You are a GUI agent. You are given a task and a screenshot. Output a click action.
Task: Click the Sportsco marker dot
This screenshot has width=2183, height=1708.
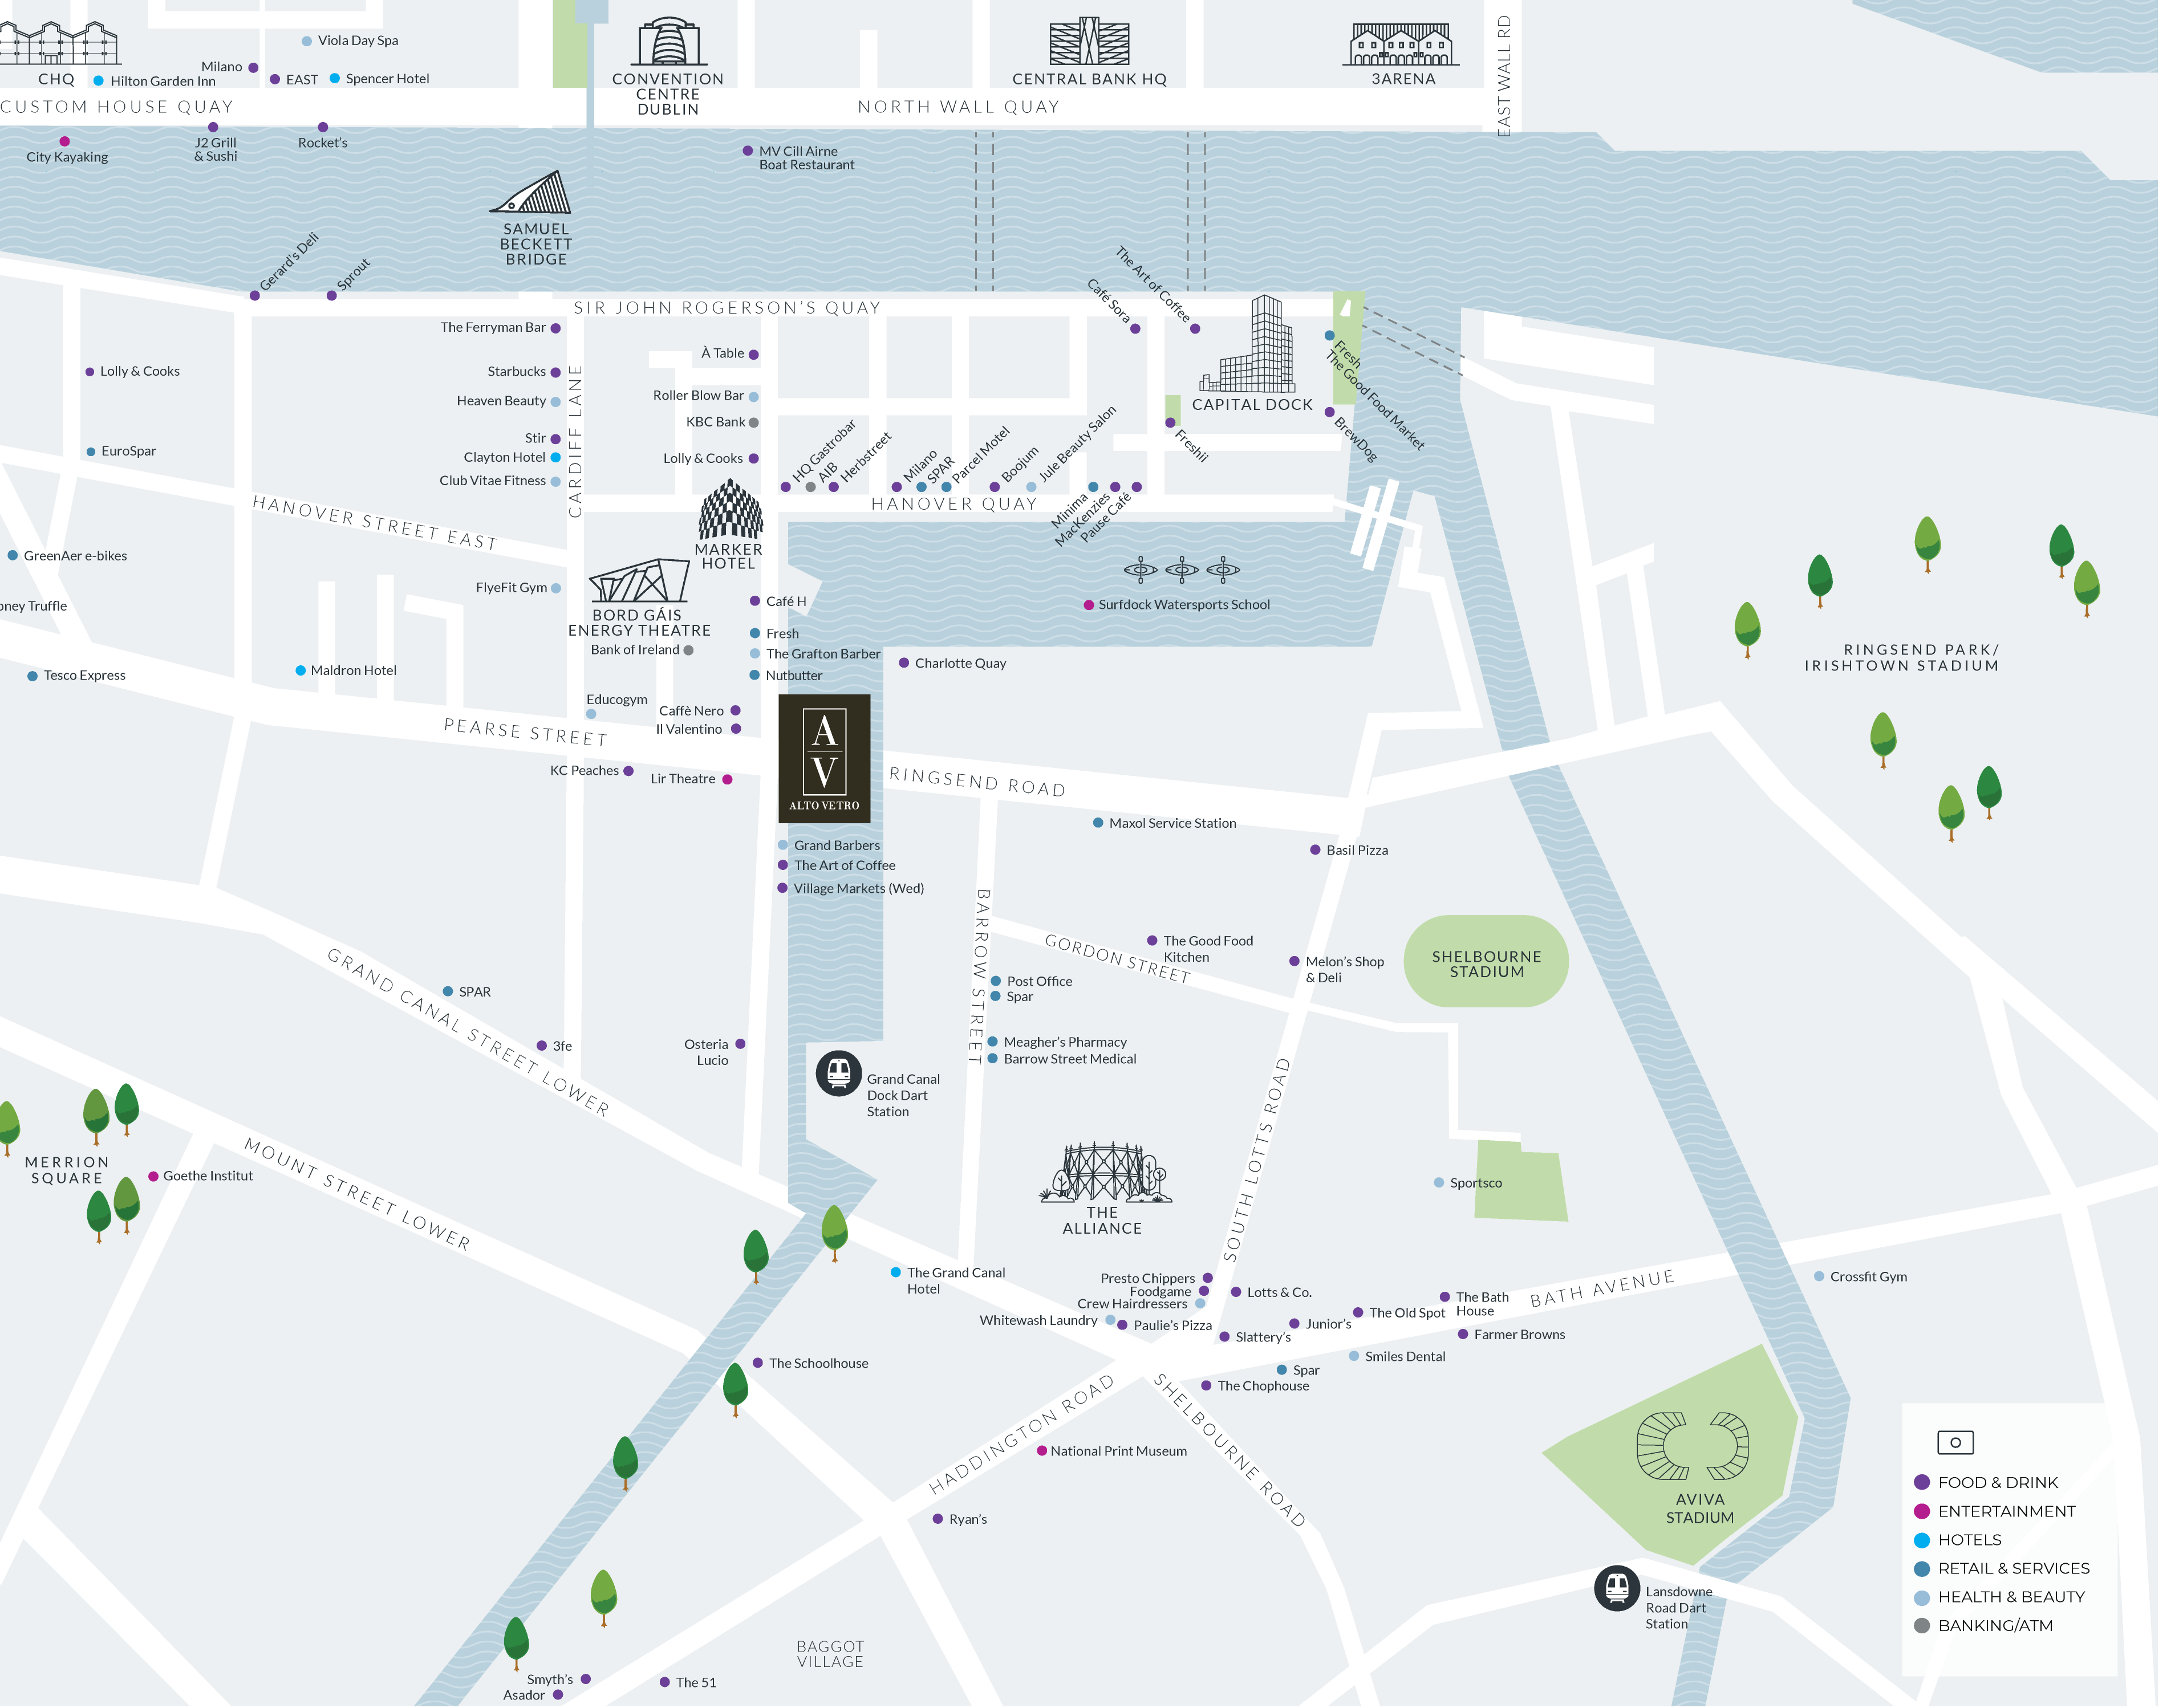[x=1456, y=1196]
